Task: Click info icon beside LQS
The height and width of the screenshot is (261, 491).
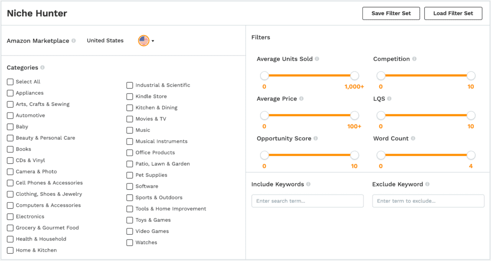Action: click(x=389, y=99)
